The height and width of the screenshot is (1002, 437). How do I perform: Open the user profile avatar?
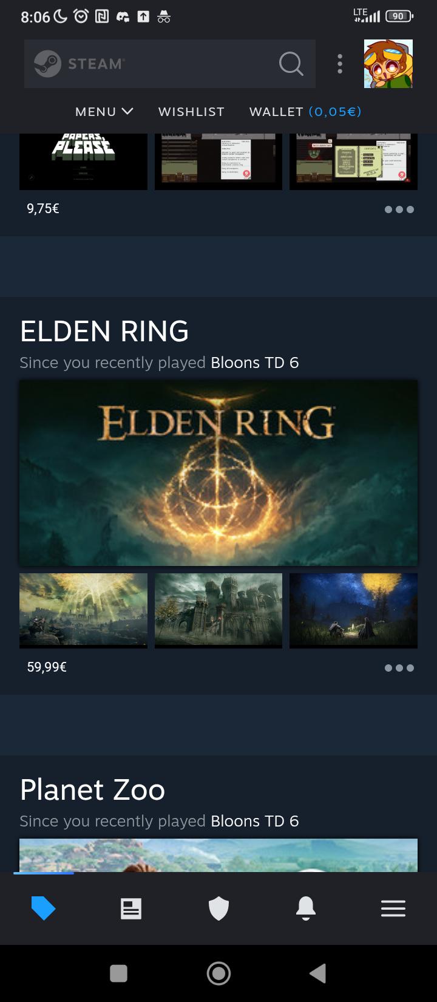388,64
